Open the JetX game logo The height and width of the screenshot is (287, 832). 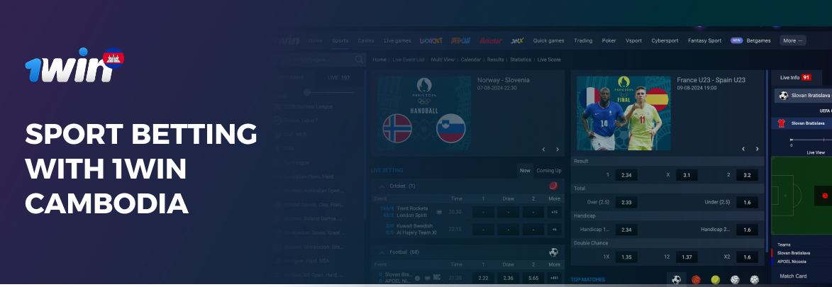517,41
